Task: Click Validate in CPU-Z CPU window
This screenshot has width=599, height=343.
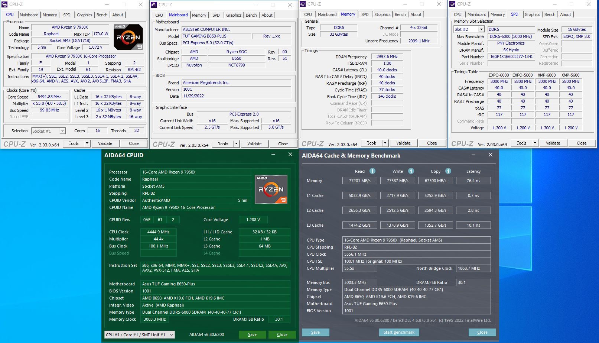Action: click(105, 143)
